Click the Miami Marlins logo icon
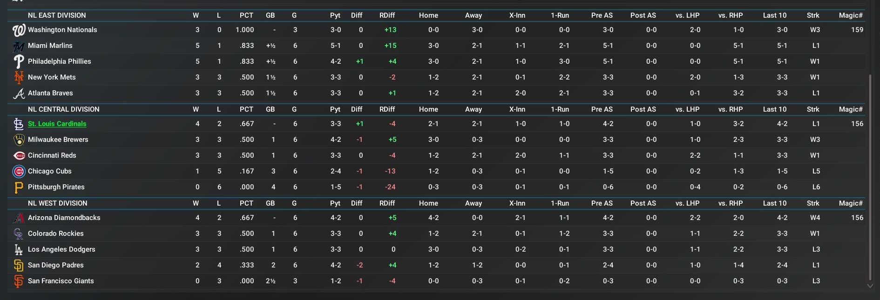The width and height of the screenshot is (880, 300). [x=19, y=46]
